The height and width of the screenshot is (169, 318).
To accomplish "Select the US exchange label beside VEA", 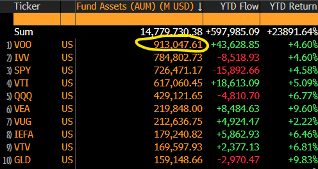I will pyautogui.click(x=68, y=109).
